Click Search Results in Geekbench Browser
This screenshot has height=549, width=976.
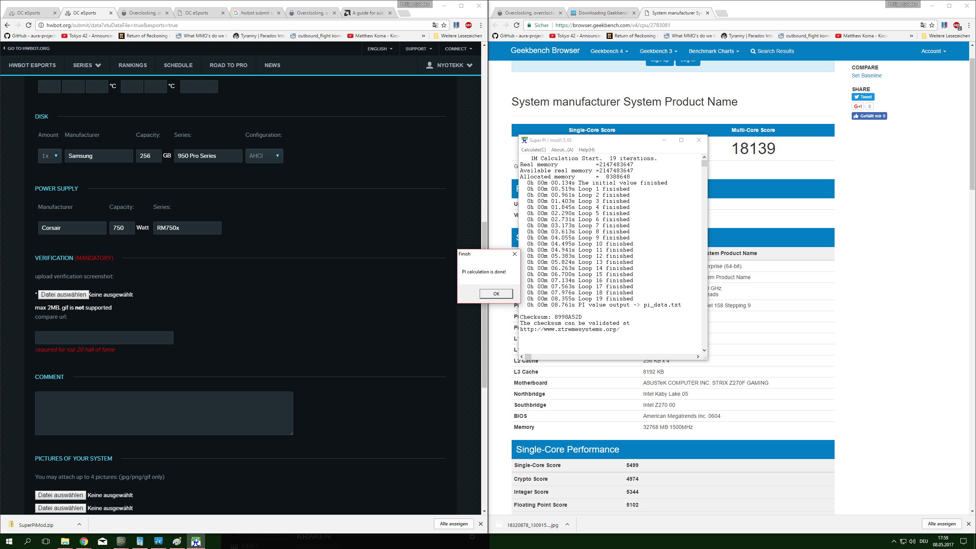(x=772, y=51)
